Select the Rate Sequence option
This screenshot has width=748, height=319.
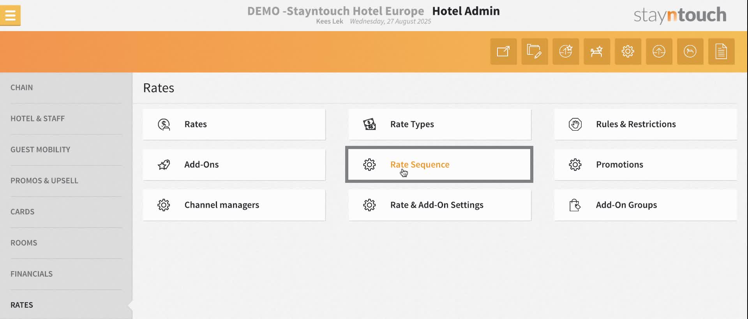[439, 165]
